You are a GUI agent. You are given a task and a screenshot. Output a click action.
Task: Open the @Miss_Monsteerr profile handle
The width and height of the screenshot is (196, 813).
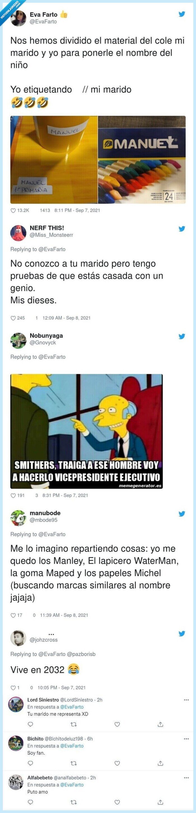pos(51,235)
